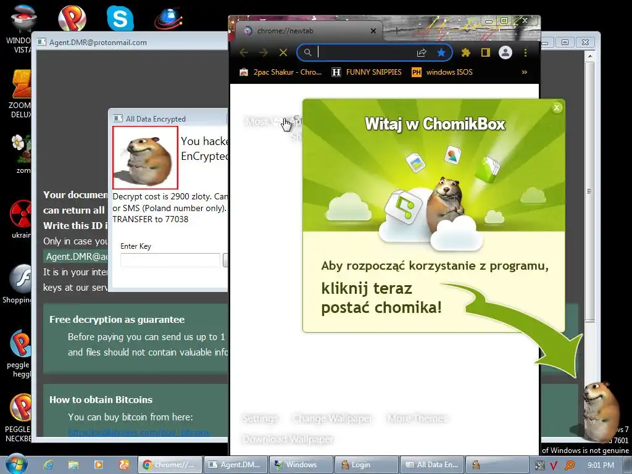The height and width of the screenshot is (474, 632).
Task: Switch to Agent.DM... taskbar button
Action: (235, 465)
